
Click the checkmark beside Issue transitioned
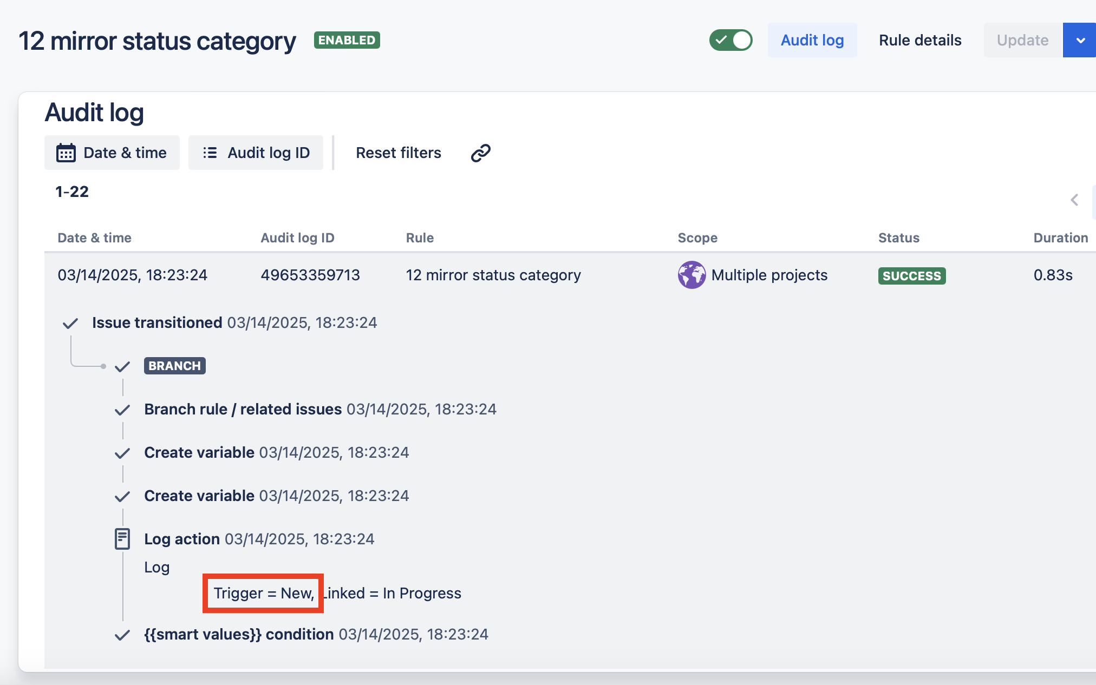tap(70, 324)
